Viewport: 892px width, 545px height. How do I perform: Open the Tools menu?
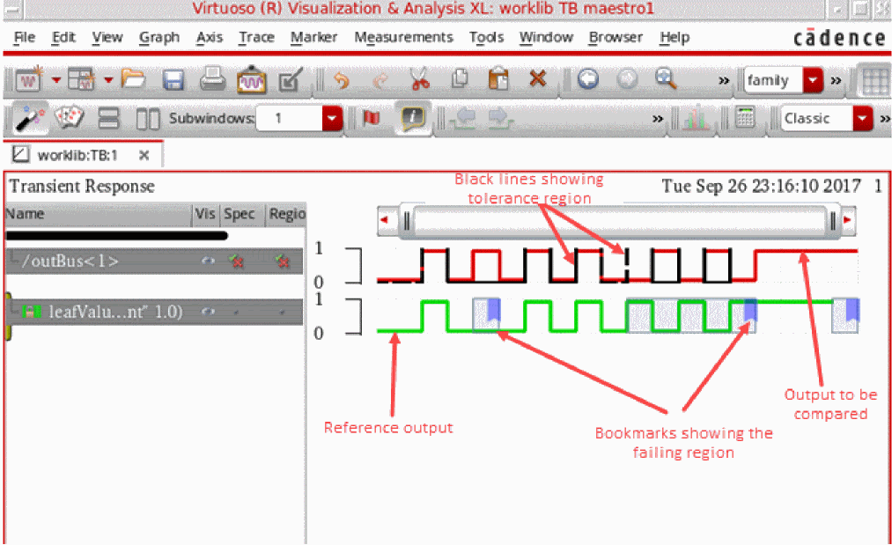(486, 37)
